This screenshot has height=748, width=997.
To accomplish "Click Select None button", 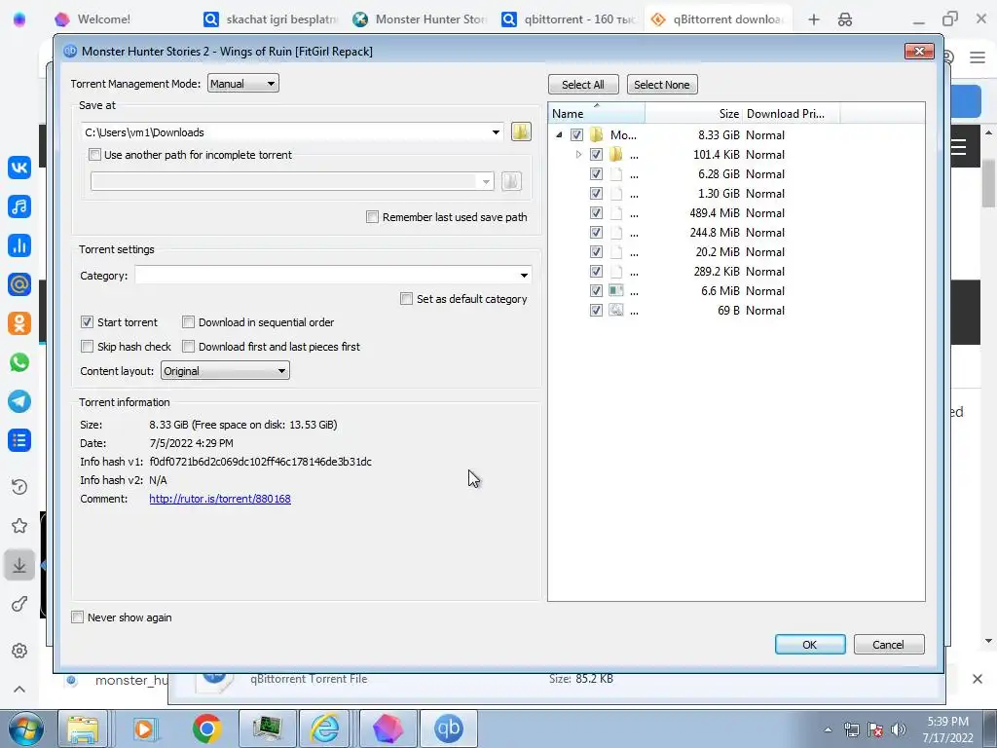I will tap(662, 85).
